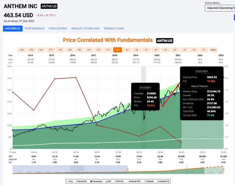The image size is (235, 185).
Task: Toggle the Price series in the legend
Action: pyautogui.click(x=70, y=181)
